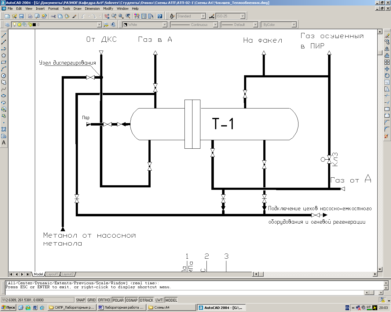Select the Move tool
Viewport: 391px width, 312px height.
(387, 69)
